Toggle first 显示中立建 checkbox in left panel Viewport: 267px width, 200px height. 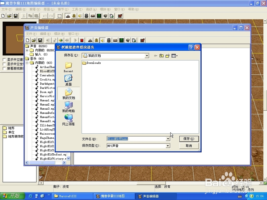click(x=4, y=60)
